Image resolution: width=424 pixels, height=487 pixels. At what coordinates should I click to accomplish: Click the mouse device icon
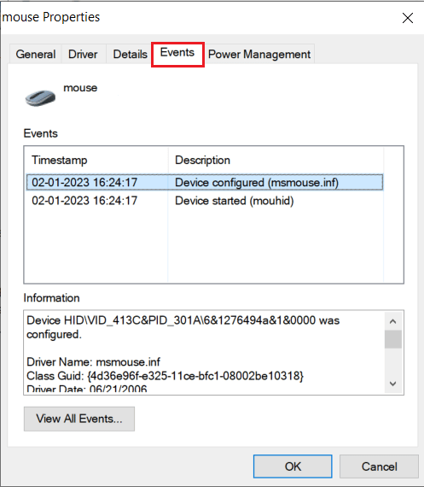[40, 97]
